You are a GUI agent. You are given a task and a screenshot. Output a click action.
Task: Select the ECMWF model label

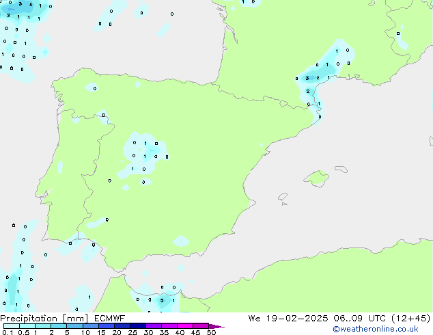coord(110,319)
